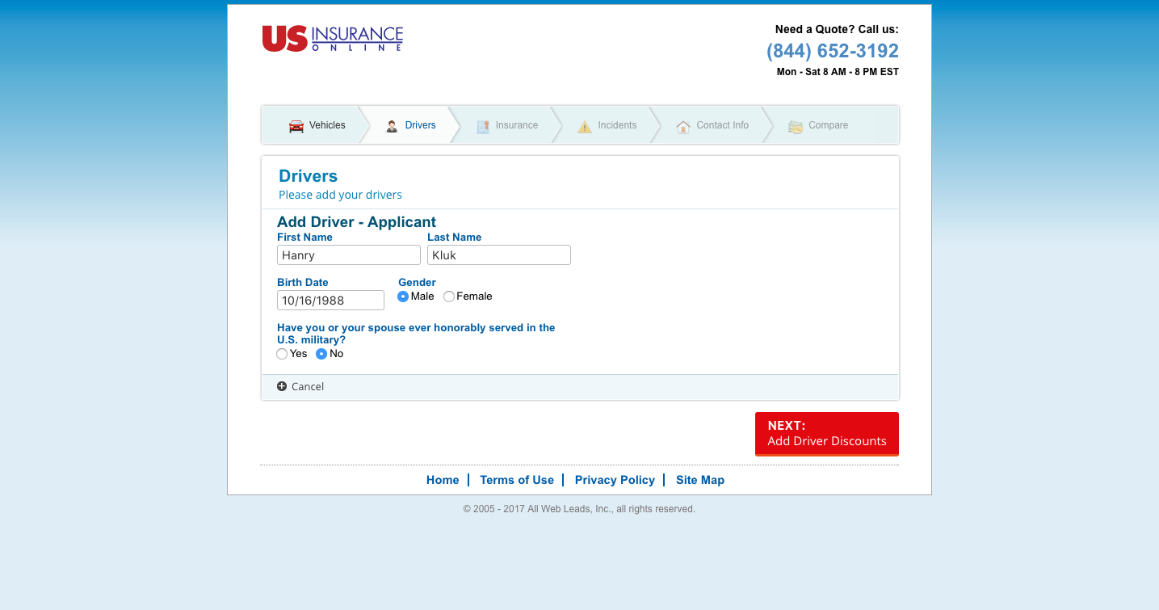Click the Birth Date input field

[330, 301]
